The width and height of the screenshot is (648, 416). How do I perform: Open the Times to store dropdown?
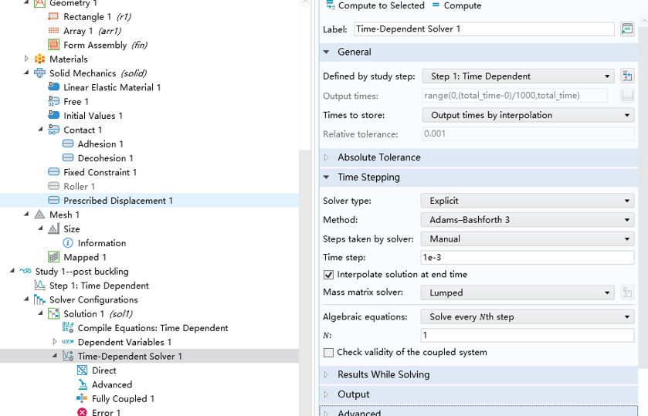(528, 115)
